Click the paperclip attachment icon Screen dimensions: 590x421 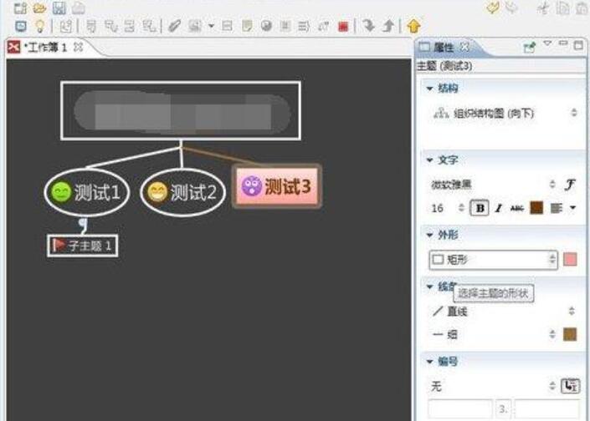click(174, 26)
